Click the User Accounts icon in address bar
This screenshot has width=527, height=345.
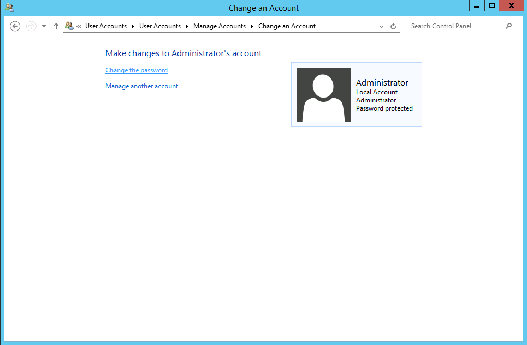(69, 26)
